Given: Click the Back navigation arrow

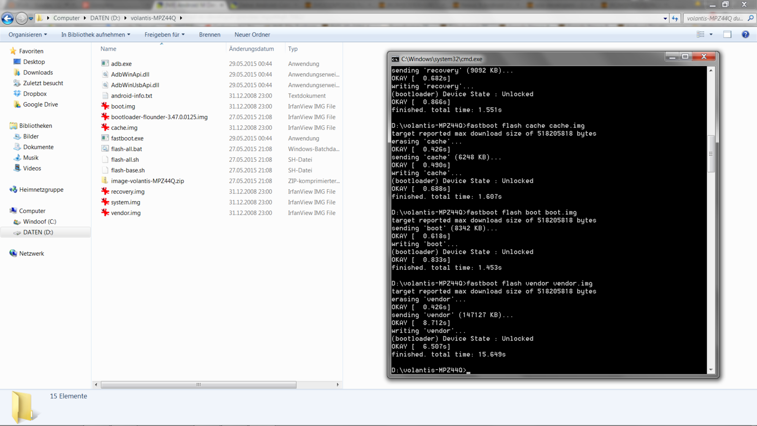Looking at the screenshot, I should [8, 18].
